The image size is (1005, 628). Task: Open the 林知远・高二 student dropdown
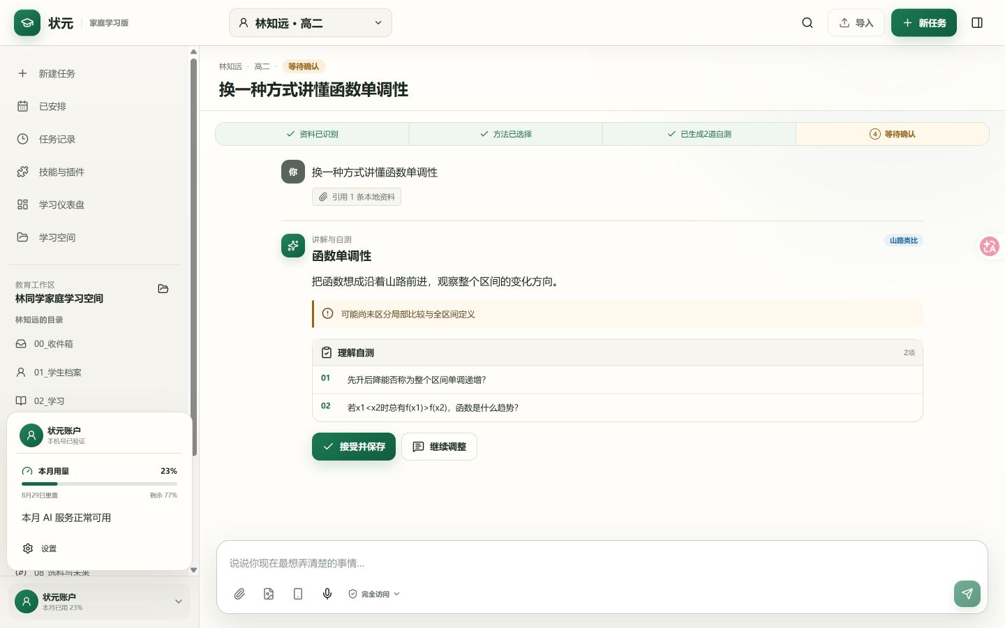(x=311, y=23)
